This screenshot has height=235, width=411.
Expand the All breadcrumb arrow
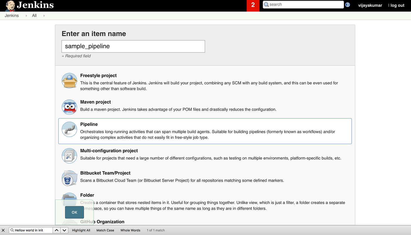pyautogui.click(x=44, y=16)
